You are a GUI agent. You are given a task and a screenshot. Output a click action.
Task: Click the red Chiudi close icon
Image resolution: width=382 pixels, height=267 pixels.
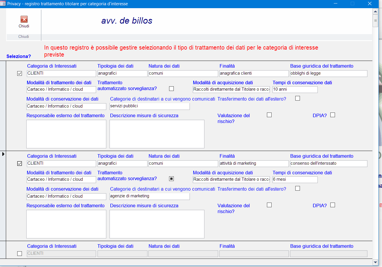click(24, 19)
